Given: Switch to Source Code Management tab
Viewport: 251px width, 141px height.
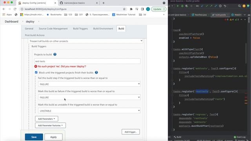Looking at the screenshot, I should 53,29.
